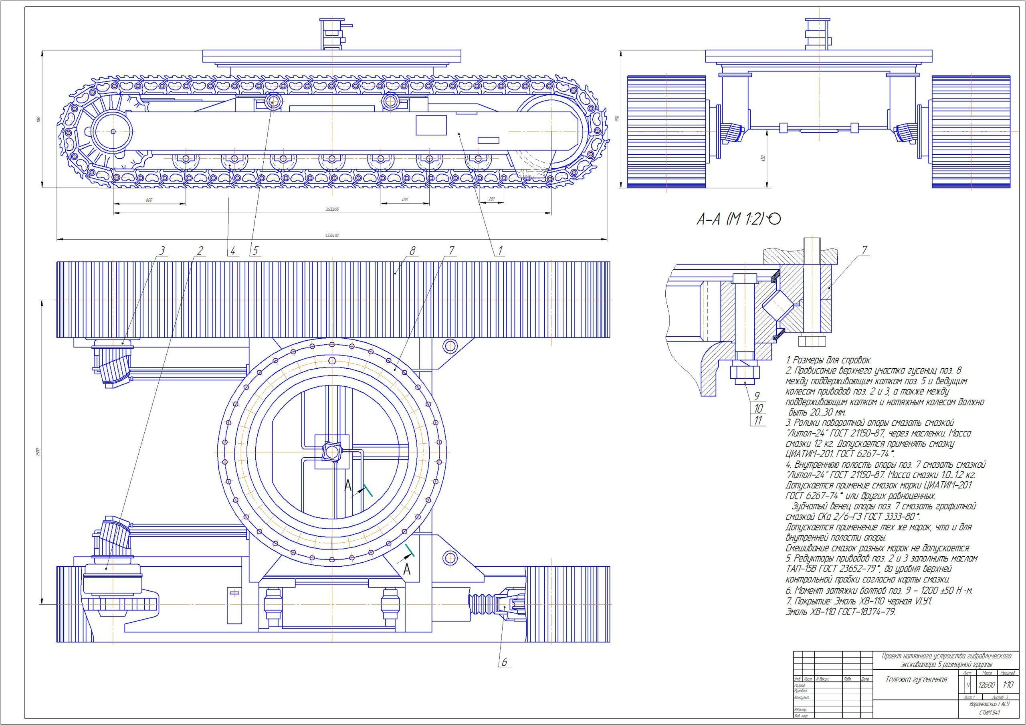This screenshot has height=725, width=1026.
Task: Click position number 11 in section view
Action: pyautogui.click(x=758, y=420)
